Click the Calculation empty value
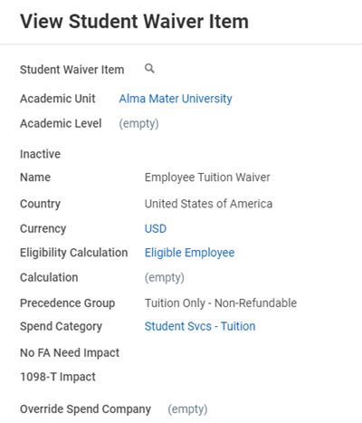Viewport: 362px width, 423px height. [165, 277]
